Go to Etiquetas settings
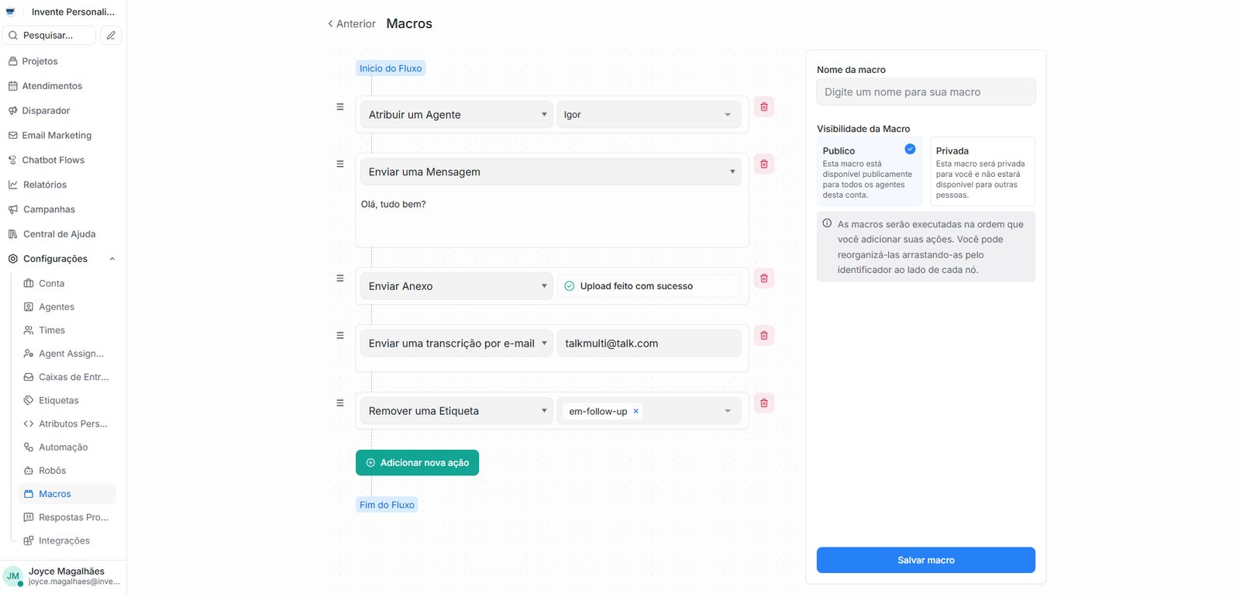Screen dimensions: 1240x594 click(x=59, y=400)
